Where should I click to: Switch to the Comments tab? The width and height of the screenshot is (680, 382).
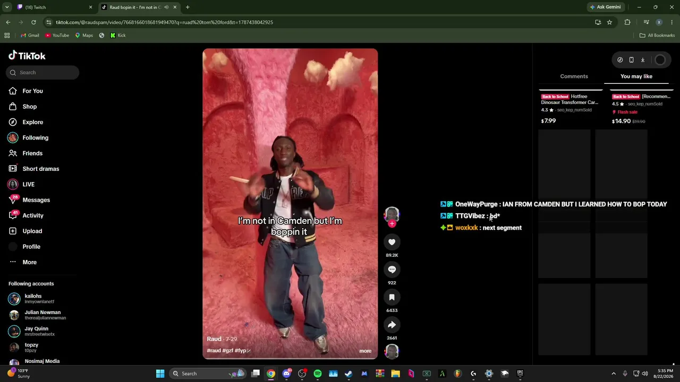(x=574, y=76)
